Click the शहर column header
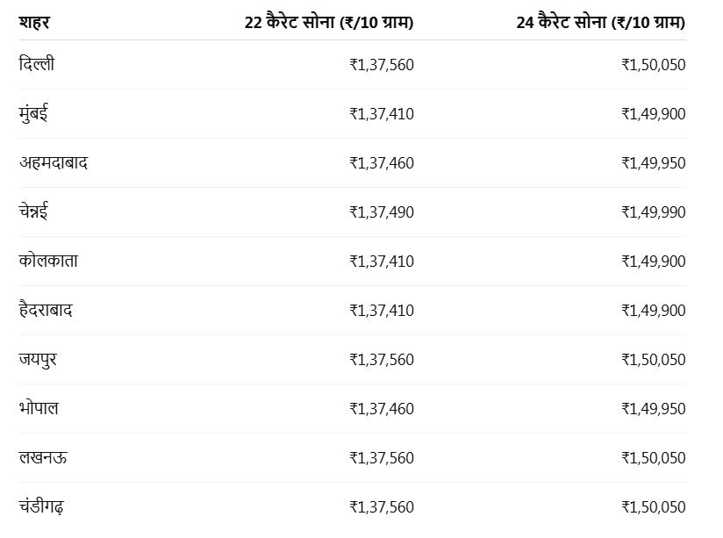 tap(34, 22)
